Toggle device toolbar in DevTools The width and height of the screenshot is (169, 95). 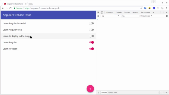click(102, 12)
